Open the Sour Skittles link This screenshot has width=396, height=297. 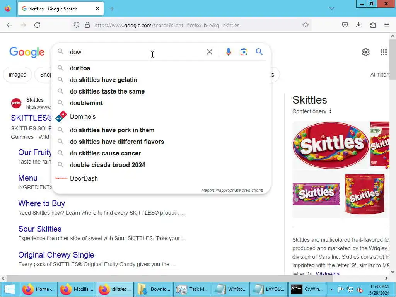pos(40,229)
